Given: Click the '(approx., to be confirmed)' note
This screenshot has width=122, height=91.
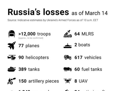Looking at the screenshot, I should coord(31,38).
